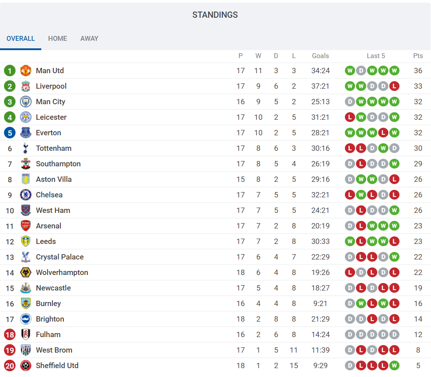Switch to the AWAY standings tab
Viewport: 431px width, 377px height.
pyautogui.click(x=89, y=39)
